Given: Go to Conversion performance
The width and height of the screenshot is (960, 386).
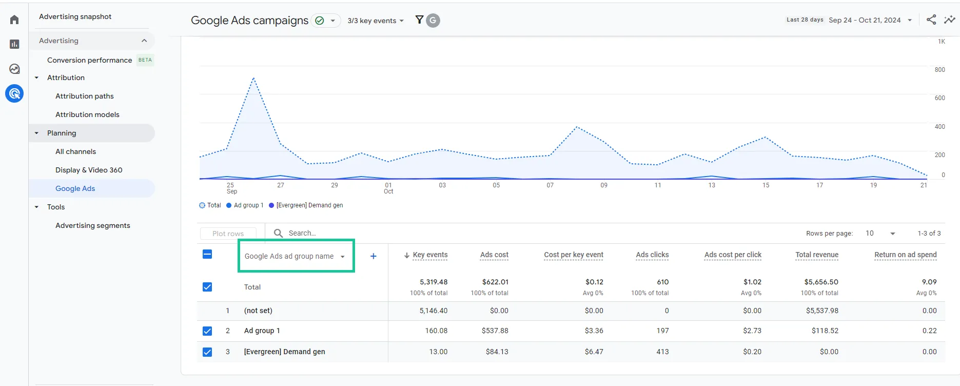Looking at the screenshot, I should click(90, 60).
